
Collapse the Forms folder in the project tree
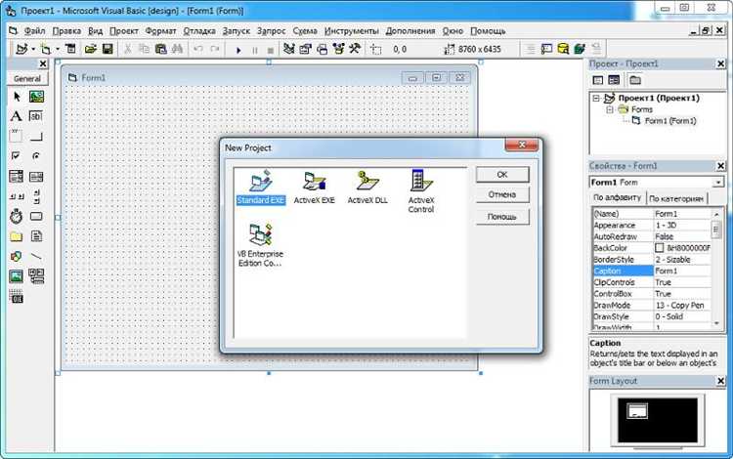610,109
